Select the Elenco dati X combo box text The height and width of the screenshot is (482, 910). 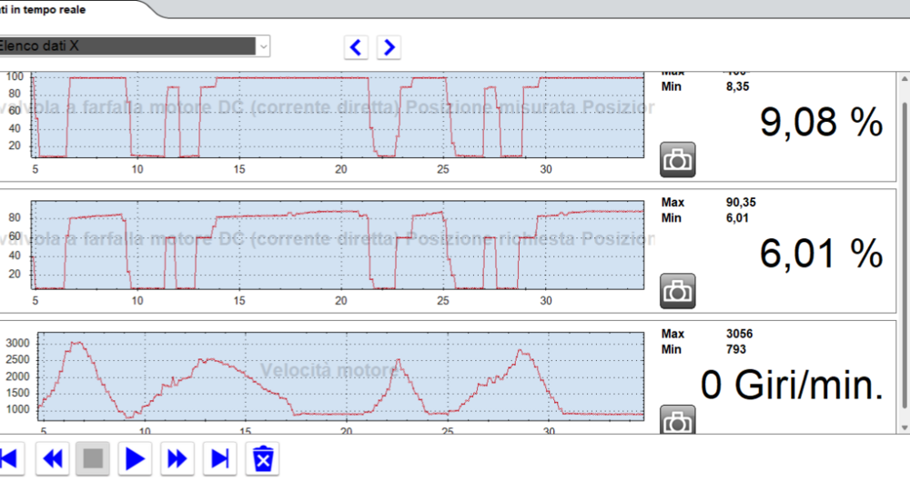[x=127, y=45]
